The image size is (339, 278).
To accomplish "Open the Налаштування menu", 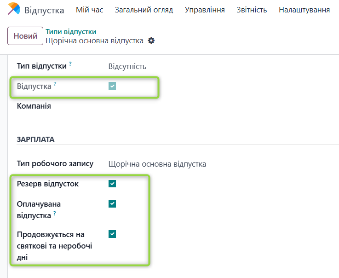I will 304,10.
